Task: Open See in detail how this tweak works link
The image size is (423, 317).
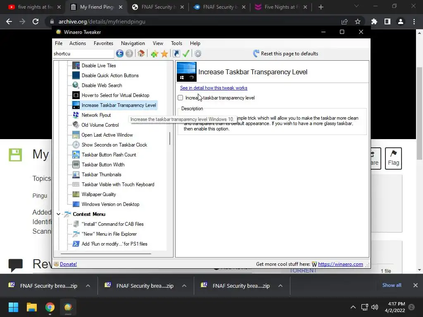Action: click(x=214, y=88)
